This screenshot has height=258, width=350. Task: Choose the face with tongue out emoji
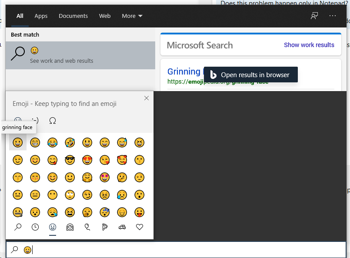tap(140, 212)
